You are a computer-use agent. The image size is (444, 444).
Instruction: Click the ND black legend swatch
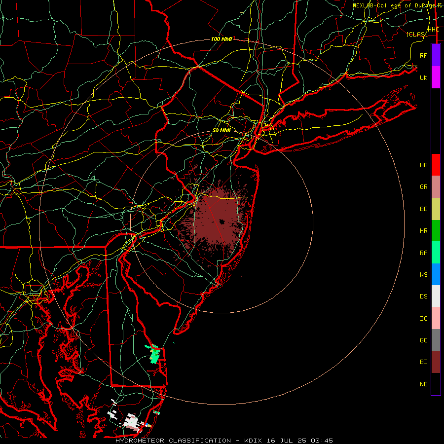pyautogui.click(x=436, y=384)
